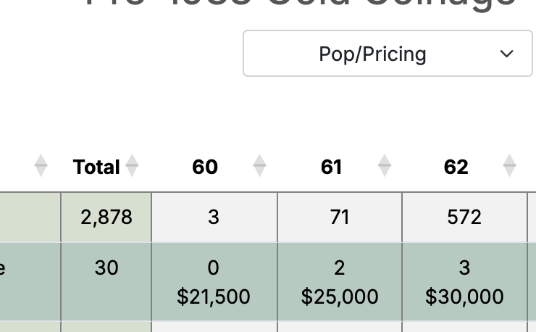
Task: Sort by grade 62 column arrows
Action: (509, 166)
